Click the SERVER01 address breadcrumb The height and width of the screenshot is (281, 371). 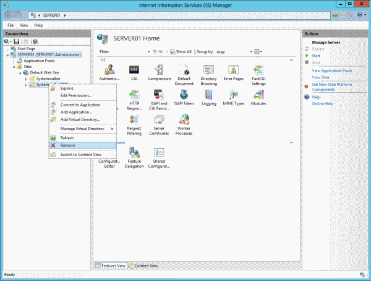tap(51, 15)
